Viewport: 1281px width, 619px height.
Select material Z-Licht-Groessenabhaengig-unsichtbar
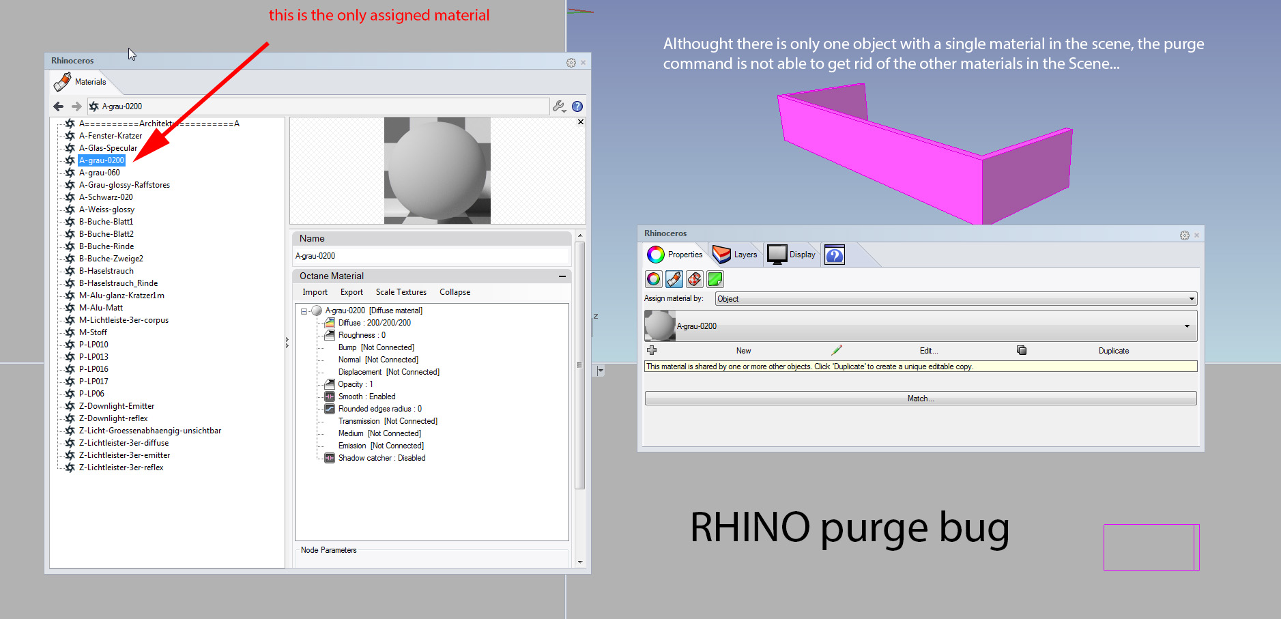click(x=150, y=431)
